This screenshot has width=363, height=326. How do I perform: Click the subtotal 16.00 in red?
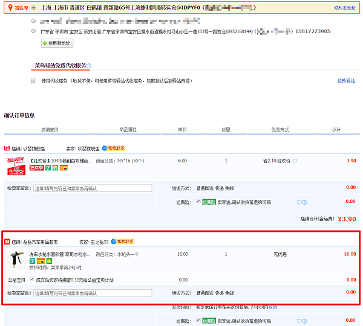tap(350, 254)
